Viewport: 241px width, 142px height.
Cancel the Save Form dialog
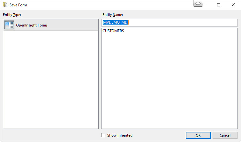point(225,135)
